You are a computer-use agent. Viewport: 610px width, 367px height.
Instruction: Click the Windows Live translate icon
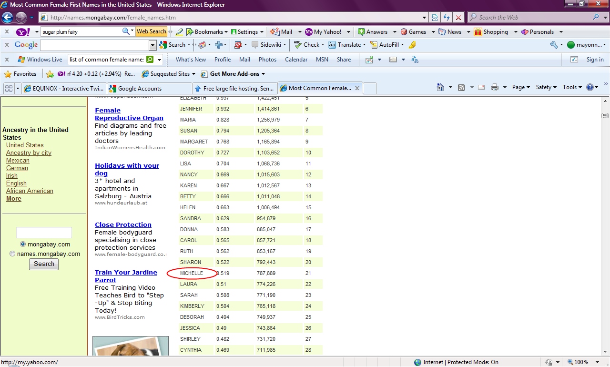(x=415, y=60)
